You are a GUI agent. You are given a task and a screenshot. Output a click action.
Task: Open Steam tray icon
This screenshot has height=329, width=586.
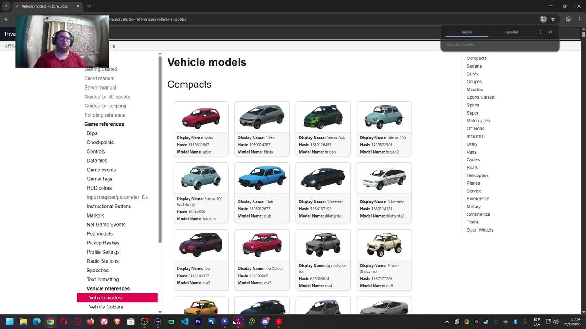pyautogui.click(x=486, y=322)
